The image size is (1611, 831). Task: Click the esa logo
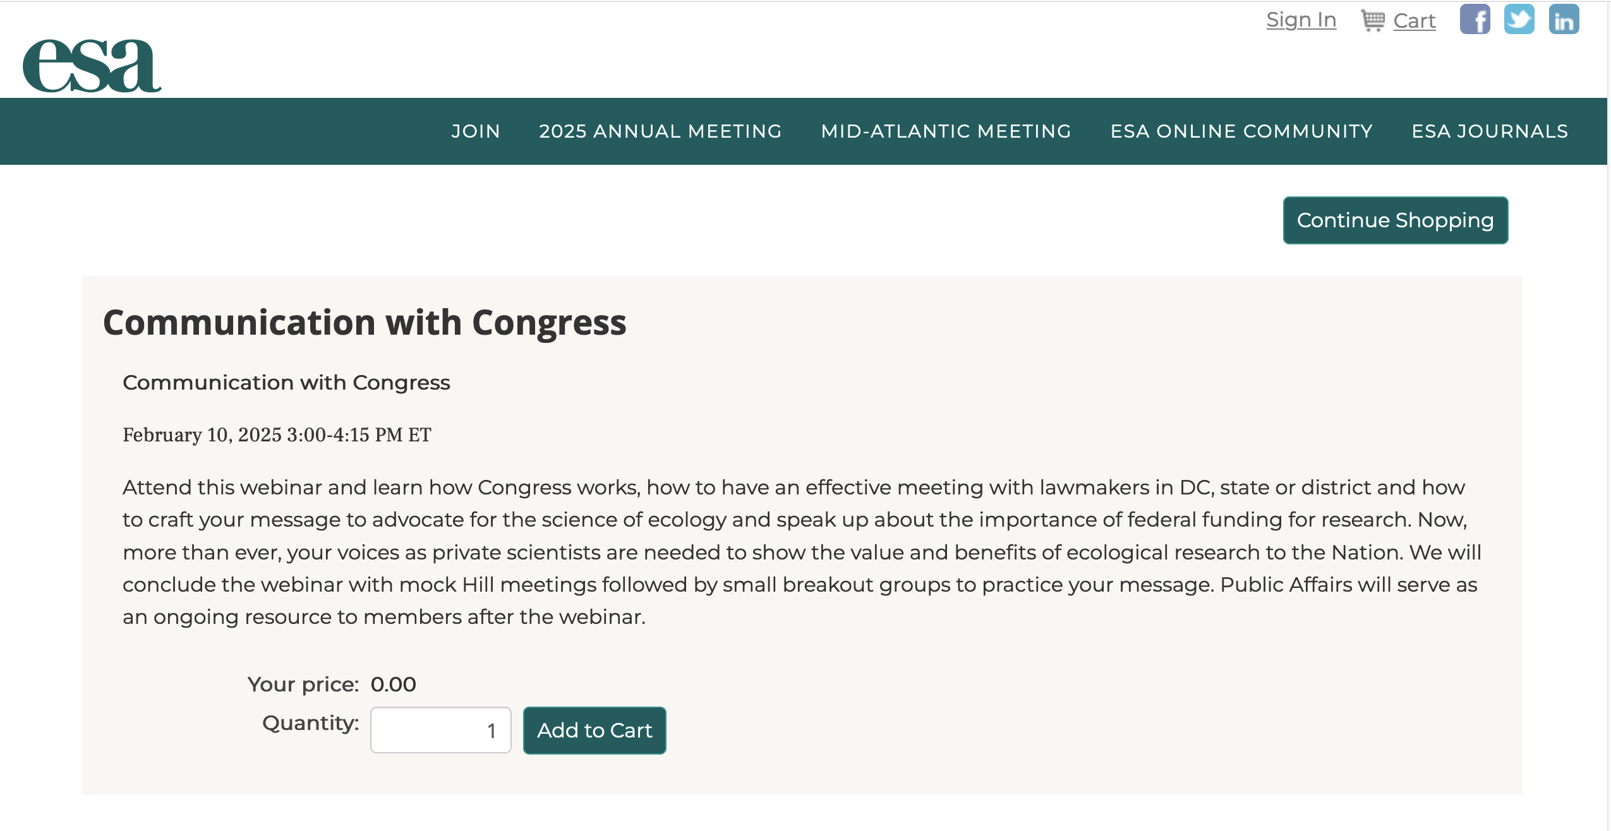point(92,66)
